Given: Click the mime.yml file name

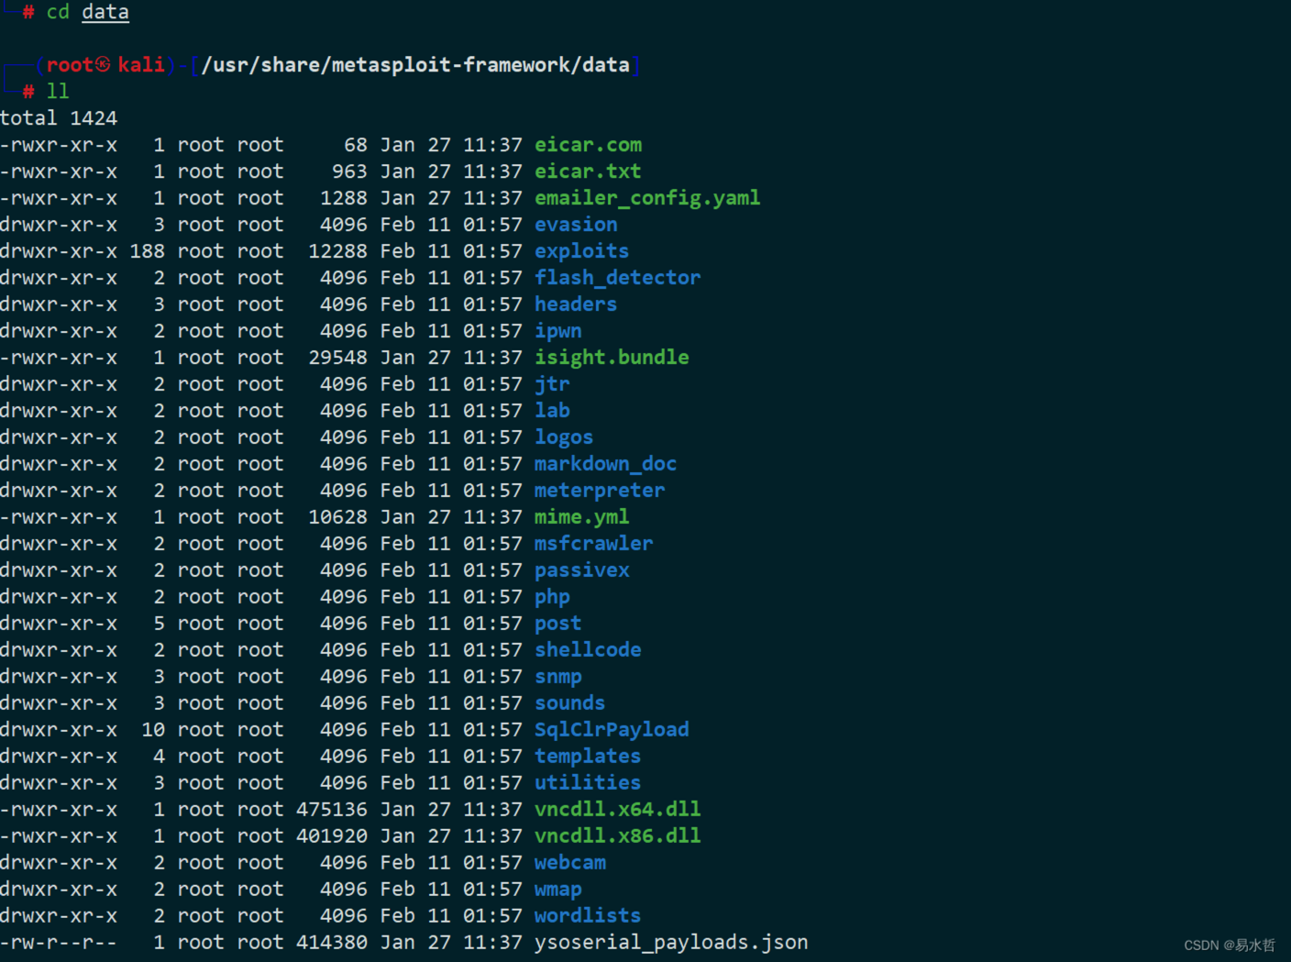Looking at the screenshot, I should pos(581,517).
